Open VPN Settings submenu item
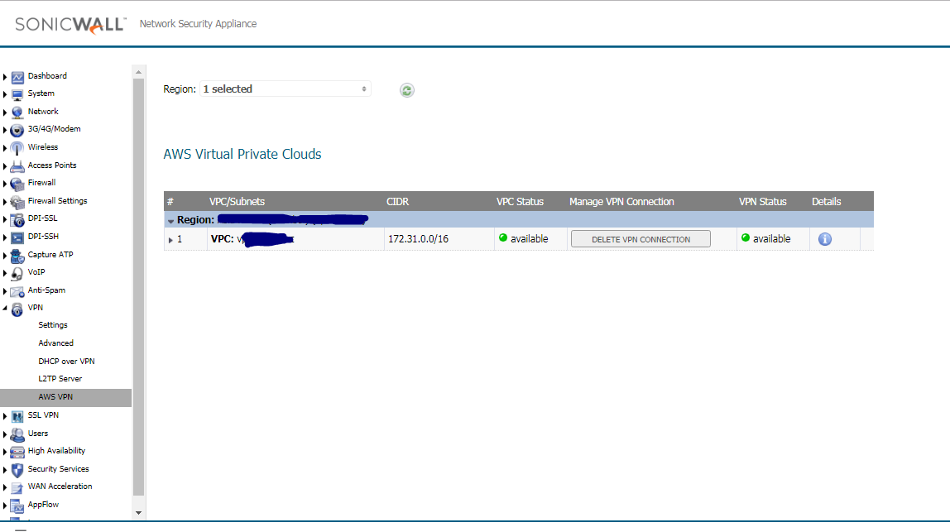This screenshot has width=950, height=532. (53, 325)
